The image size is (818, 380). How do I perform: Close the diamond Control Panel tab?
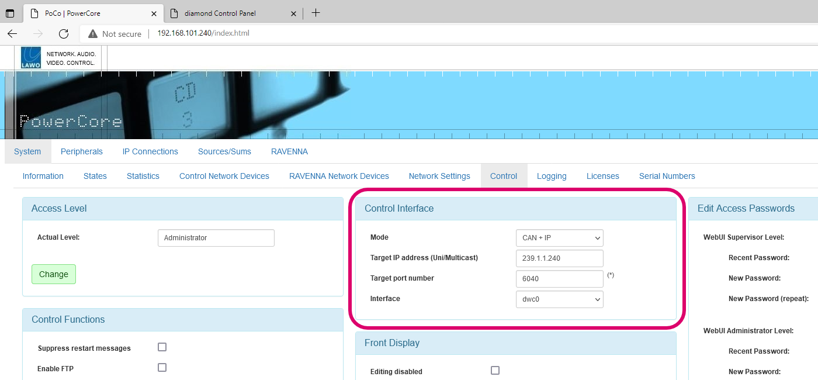[294, 13]
